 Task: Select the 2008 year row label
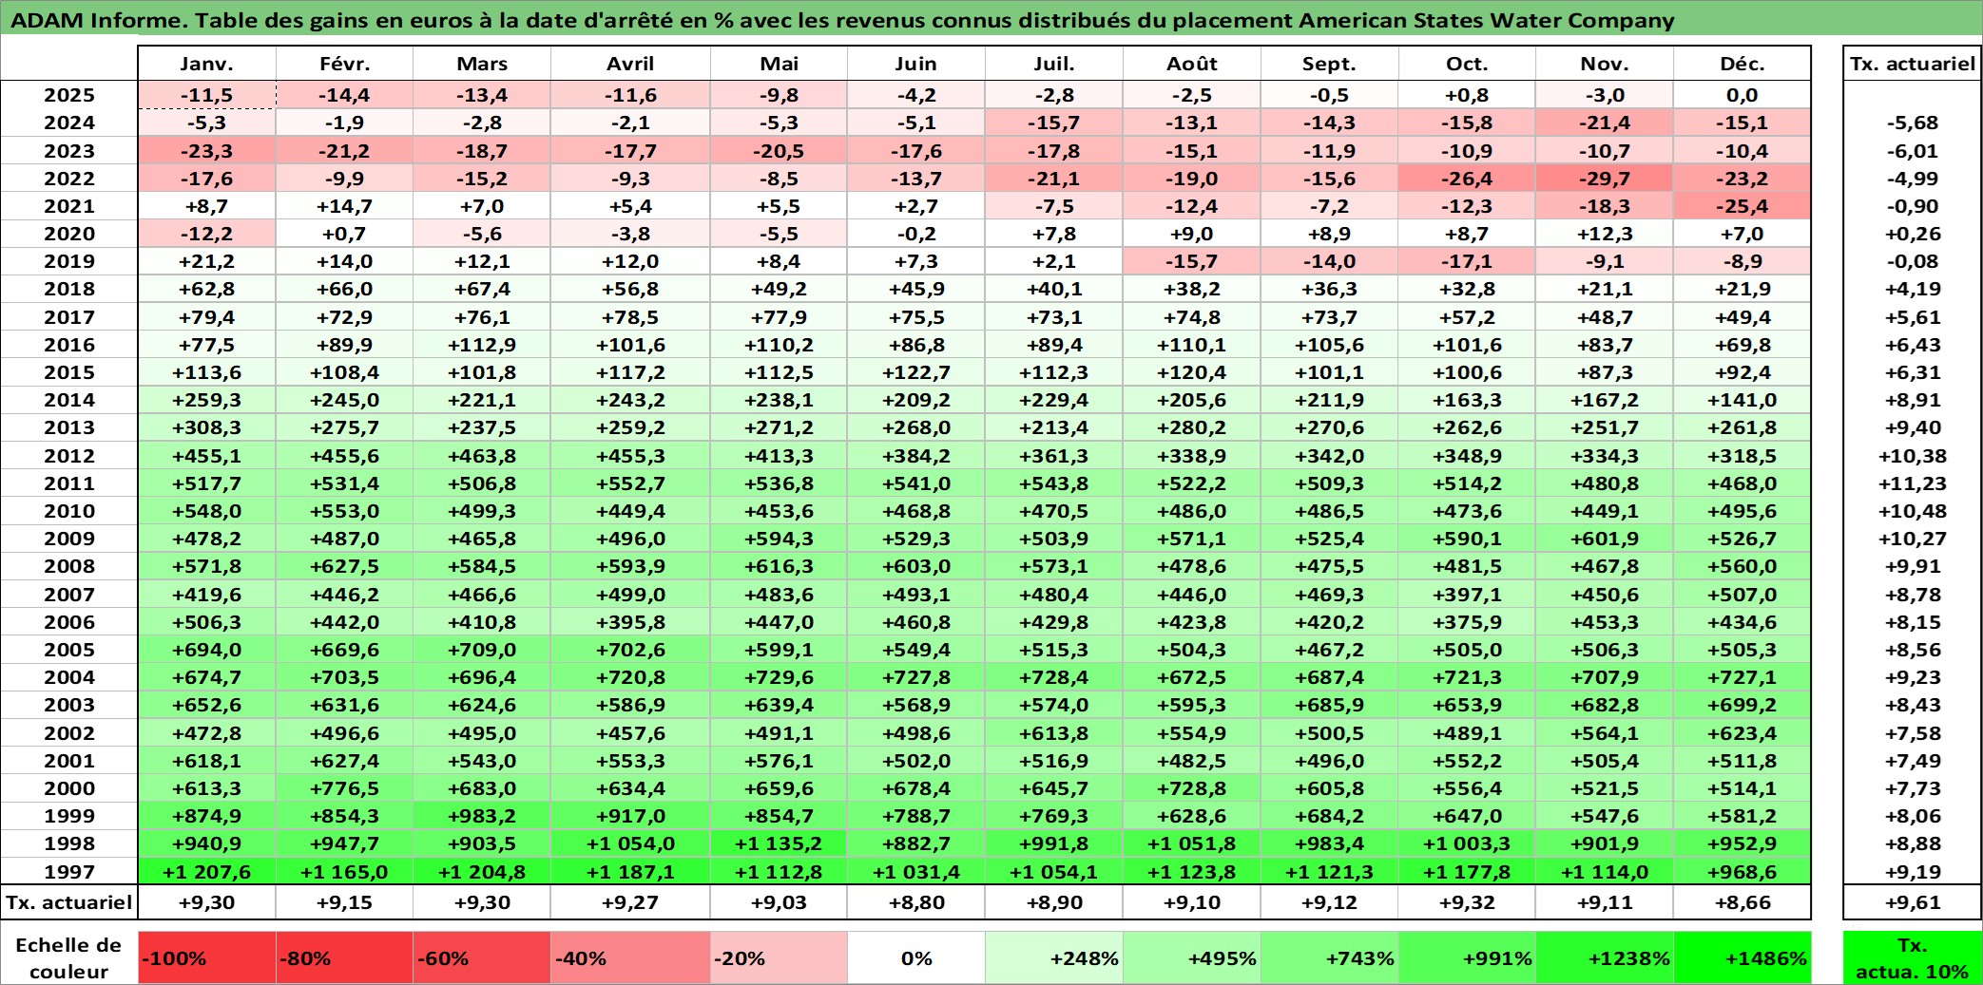(x=69, y=566)
